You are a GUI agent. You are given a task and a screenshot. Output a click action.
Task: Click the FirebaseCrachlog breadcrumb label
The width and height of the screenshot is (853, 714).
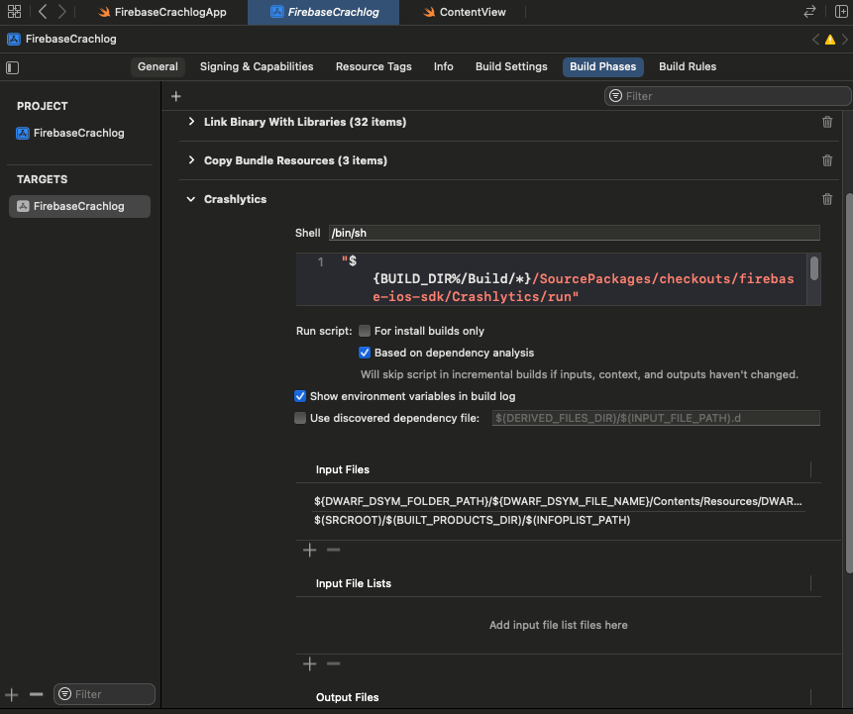71,40
